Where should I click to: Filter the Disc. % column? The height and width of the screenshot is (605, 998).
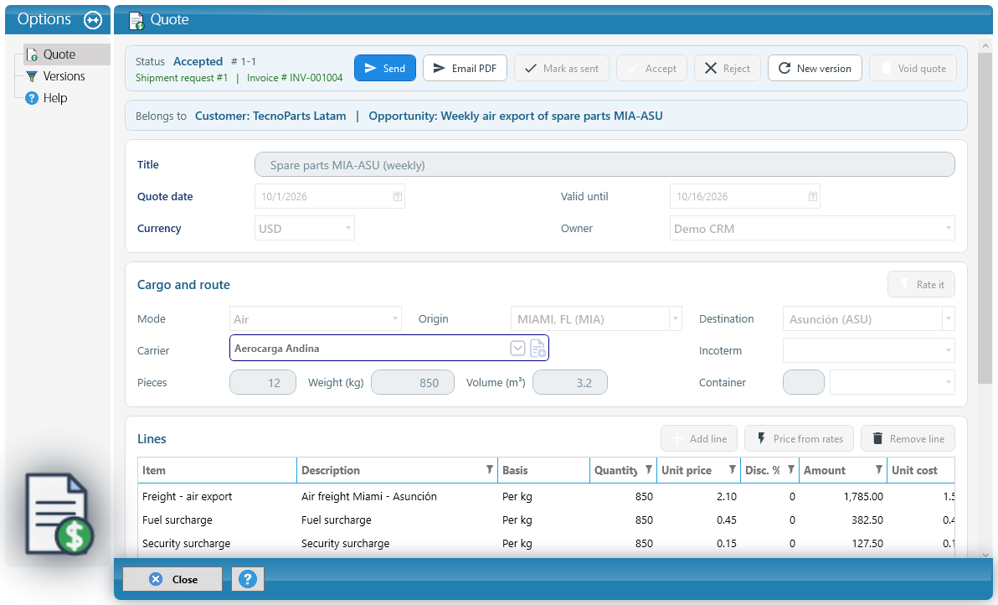(x=791, y=470)
